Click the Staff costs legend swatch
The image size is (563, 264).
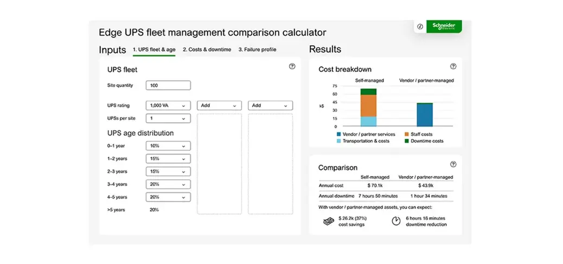(x=406, y=134)
